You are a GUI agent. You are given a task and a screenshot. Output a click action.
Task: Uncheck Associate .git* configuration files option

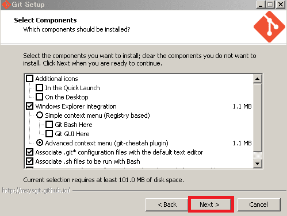point(29,152)
